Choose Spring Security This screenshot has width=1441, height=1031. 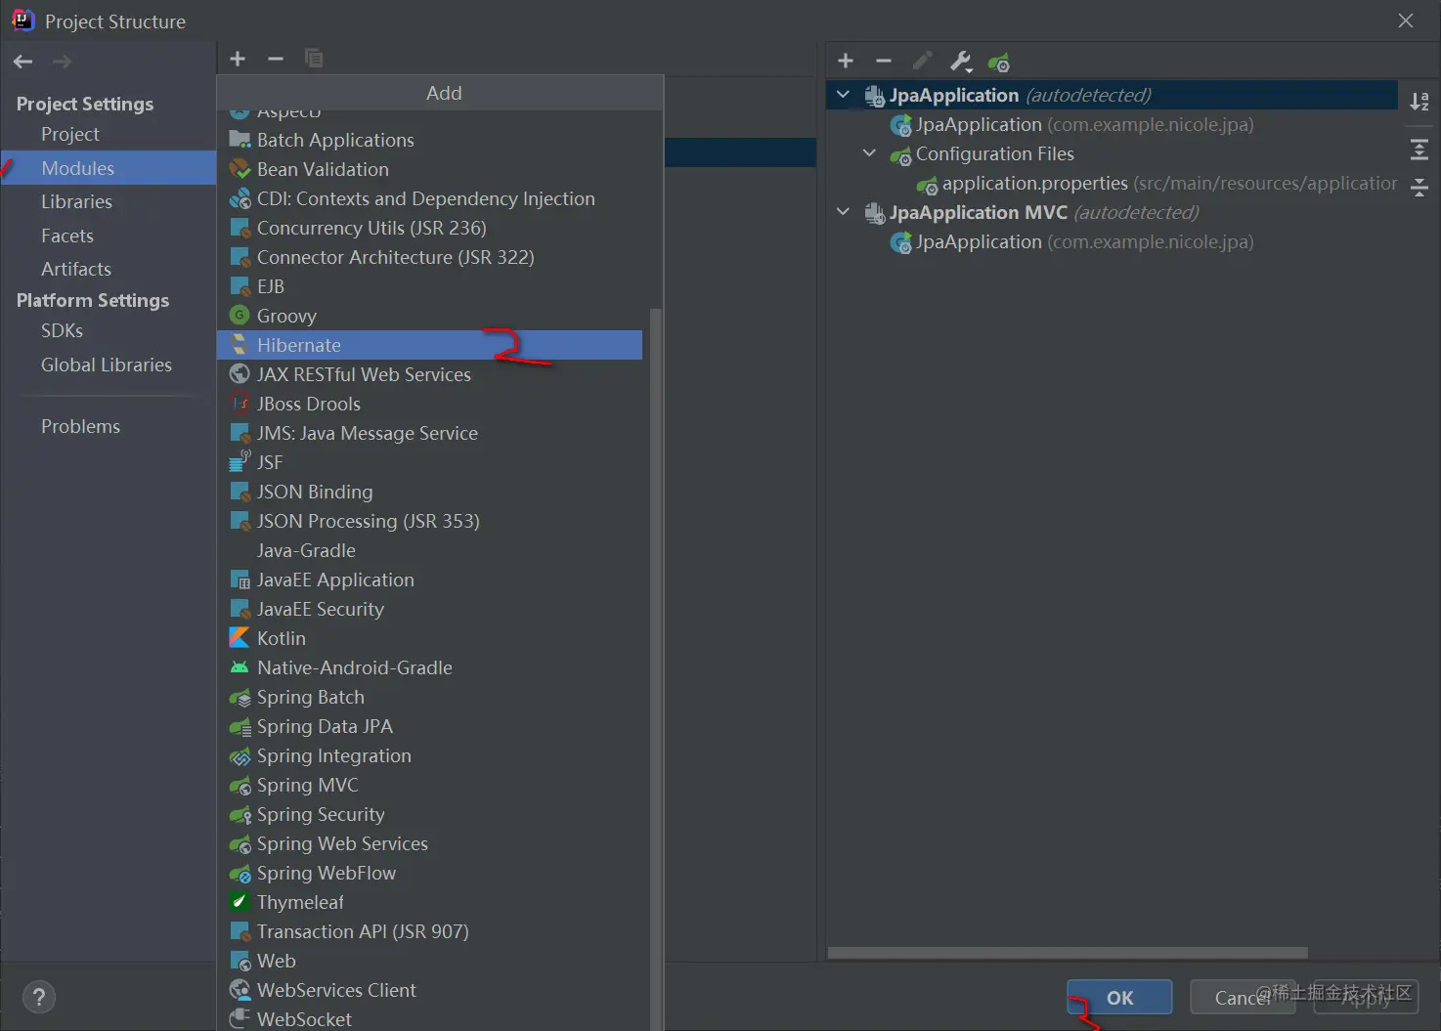click(x=429, y=814)
